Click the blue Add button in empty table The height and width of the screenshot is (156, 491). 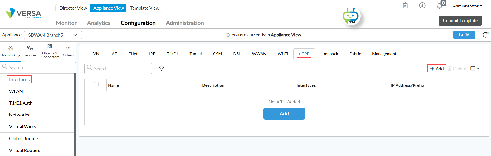pyautogui.click(x=284, y=113)
